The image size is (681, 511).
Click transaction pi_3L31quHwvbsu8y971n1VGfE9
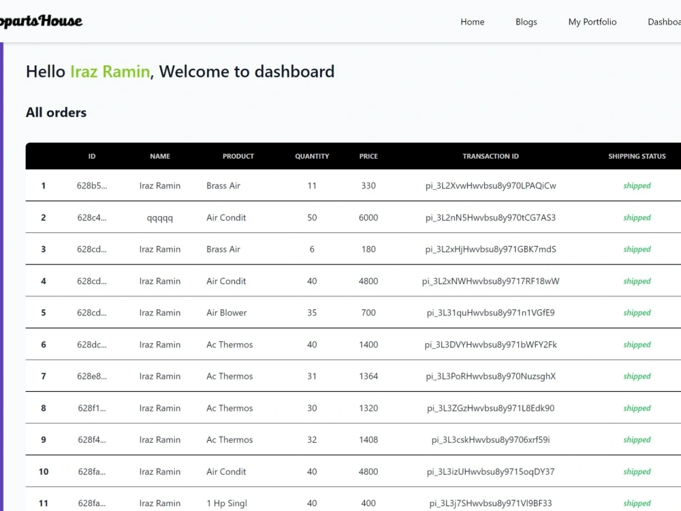[490, 313]
